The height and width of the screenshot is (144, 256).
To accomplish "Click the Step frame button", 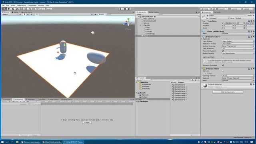I will (x=129, y=9).
